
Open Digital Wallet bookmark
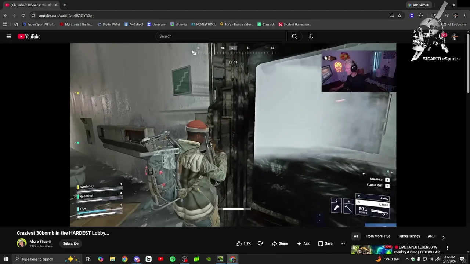pyautogui.click(x=109, y=25)
